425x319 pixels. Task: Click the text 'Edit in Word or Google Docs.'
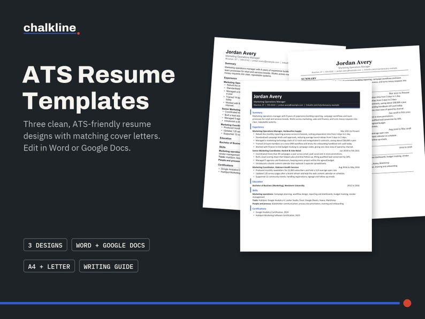coord(77,148)
